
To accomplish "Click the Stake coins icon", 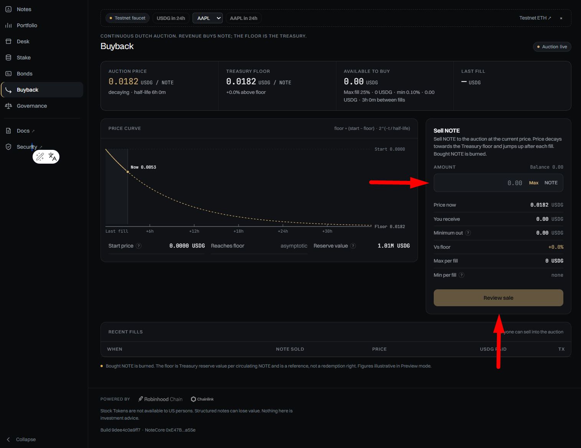I will tap(8, 57).
